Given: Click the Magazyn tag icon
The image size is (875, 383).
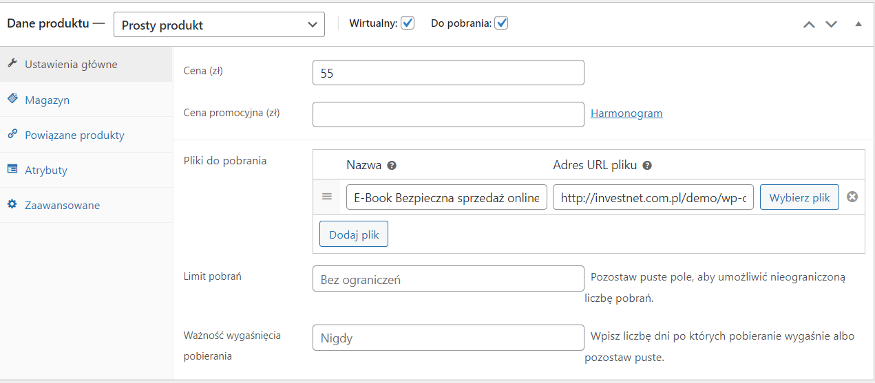Looking at the screenshot, I should pyautogui.click(x=12, y=100).
